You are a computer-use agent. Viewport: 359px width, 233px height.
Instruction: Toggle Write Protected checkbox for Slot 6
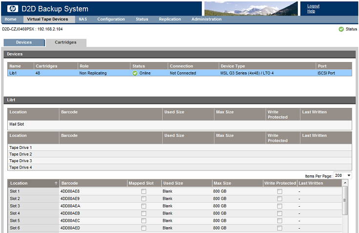tap(279, 228)
